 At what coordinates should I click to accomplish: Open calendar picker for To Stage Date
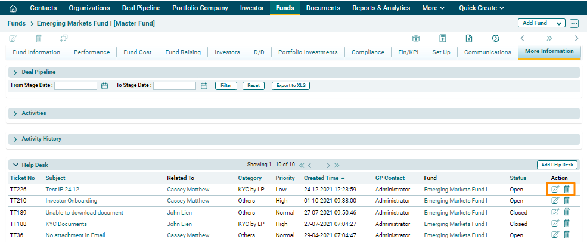click(x=204, y=86)
